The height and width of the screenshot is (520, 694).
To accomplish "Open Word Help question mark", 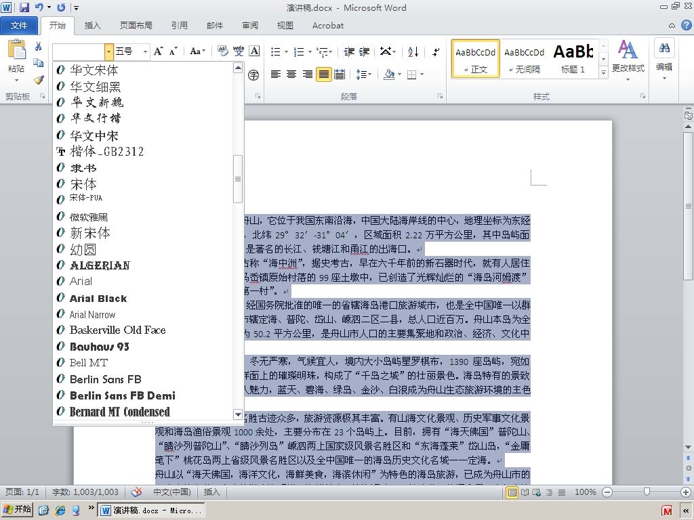I will 686,26.
